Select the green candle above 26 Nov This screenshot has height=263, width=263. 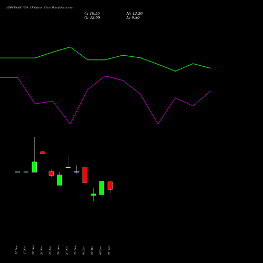coord(59,180)
